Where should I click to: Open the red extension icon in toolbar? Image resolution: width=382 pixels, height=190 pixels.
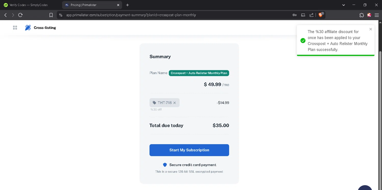(369, 15)
